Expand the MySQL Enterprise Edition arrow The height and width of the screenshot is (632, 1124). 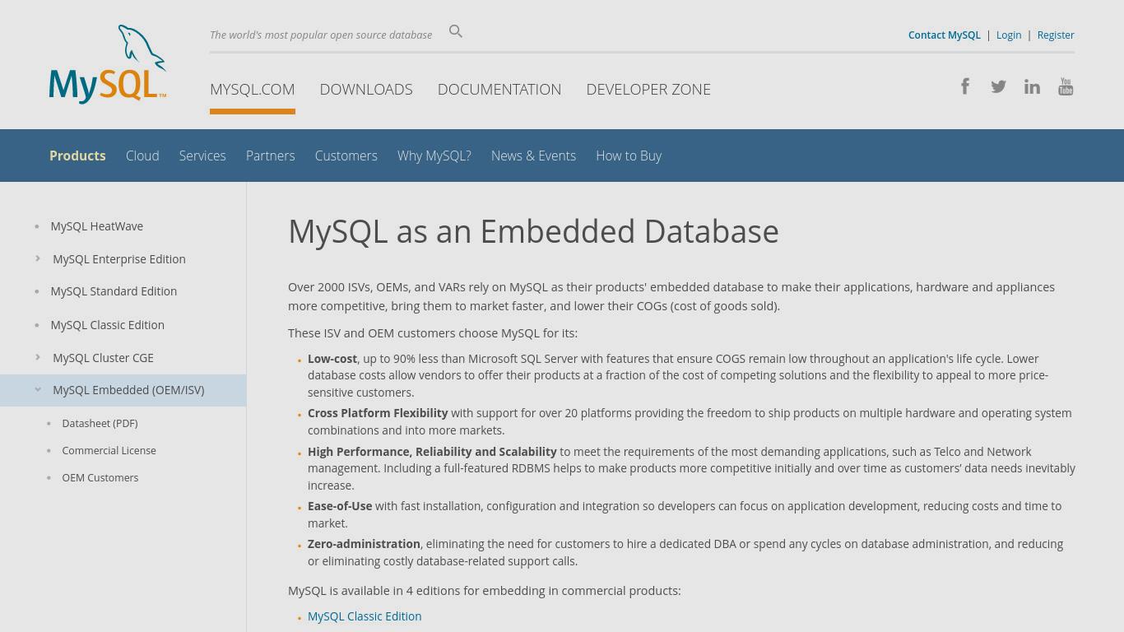38,258
